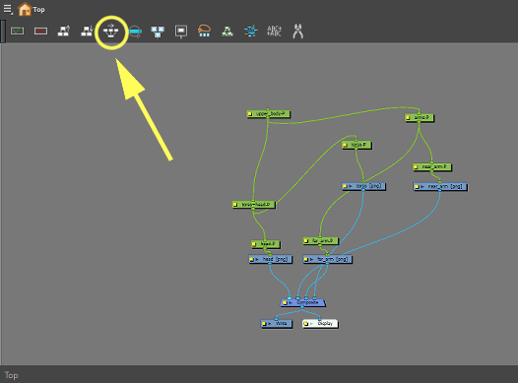Toggle the yellow square on Composite node
Image resolution: width=518 pixels, height=383 pixels.
click(285, 303)
